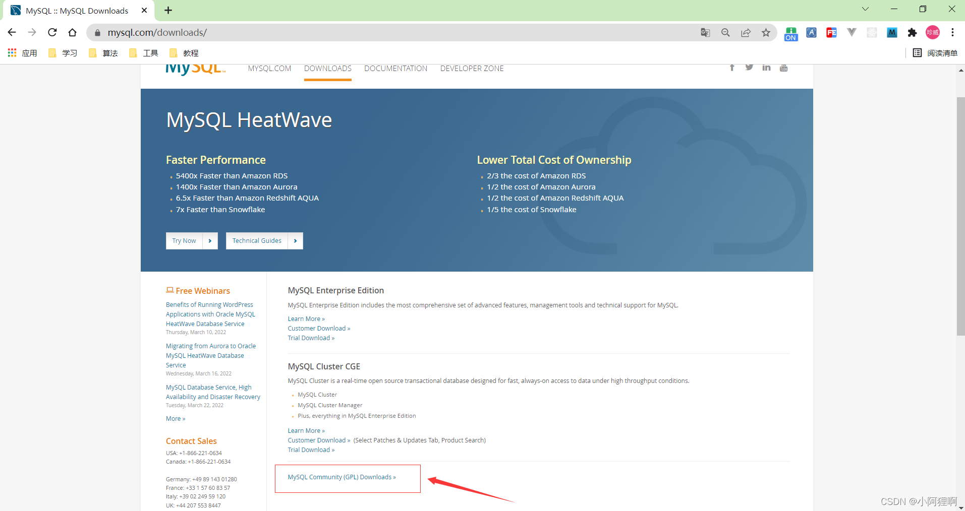Open the Contact Sales link
The image size is (965, 511).
point(191,441)
